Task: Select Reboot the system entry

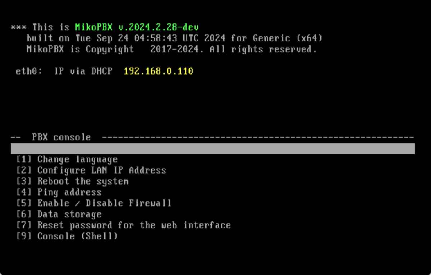Action: (73, 181)
